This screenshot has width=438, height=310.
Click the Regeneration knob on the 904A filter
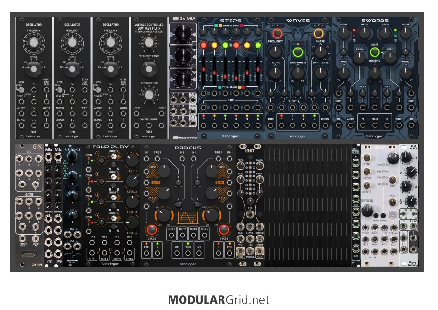pyautogui.click(x=149, y=95)
